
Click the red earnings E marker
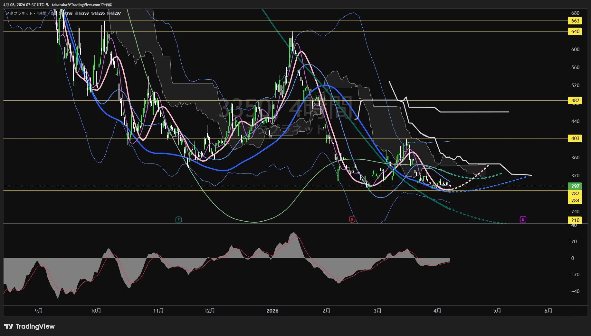352,220
